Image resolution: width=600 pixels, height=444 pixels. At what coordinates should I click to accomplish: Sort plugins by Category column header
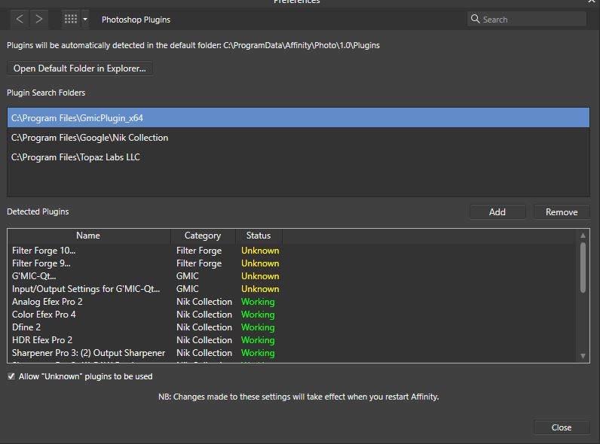point(203,236)
